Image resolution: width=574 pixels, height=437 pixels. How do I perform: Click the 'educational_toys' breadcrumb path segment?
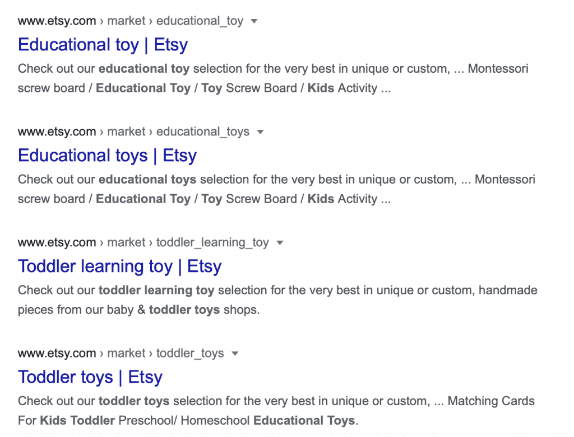(x=202, y=132)
